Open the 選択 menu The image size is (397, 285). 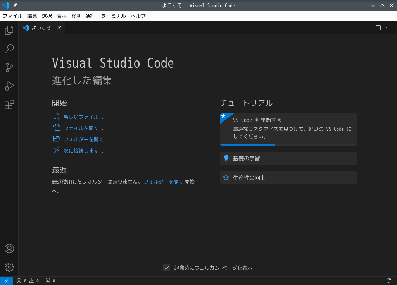[47, 16]
